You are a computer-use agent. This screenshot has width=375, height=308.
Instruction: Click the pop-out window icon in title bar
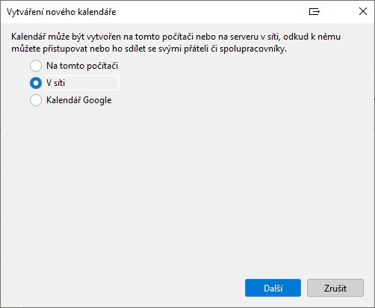314,11
